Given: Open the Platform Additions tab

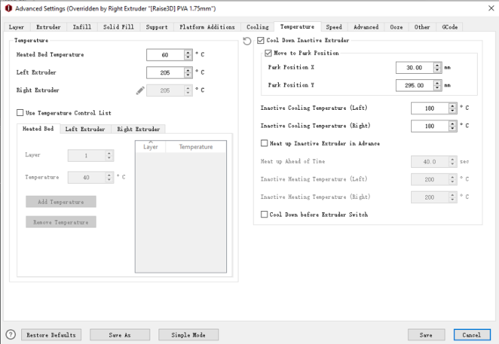Looking at the screenshot, I should [207, 27].
